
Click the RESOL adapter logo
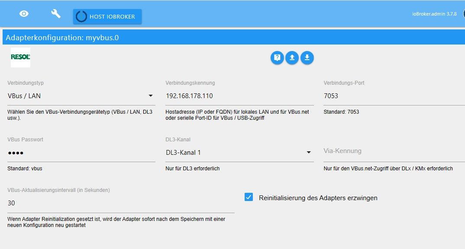pyautogui.click(x=20, y=57)
